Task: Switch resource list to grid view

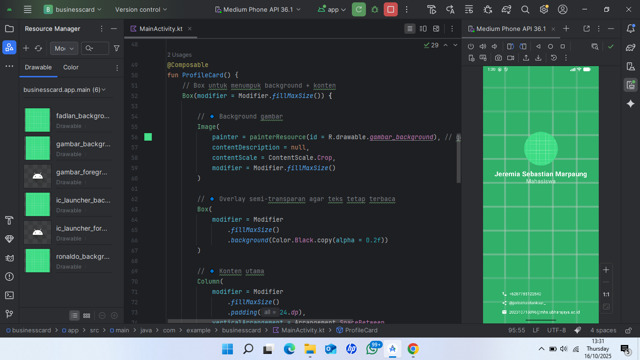Action: click(x=87, y=316)
